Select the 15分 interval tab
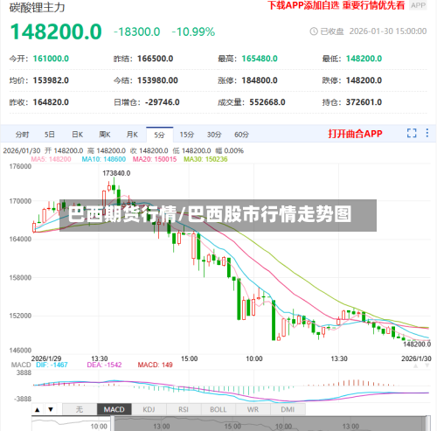 [x=187, y=135]
